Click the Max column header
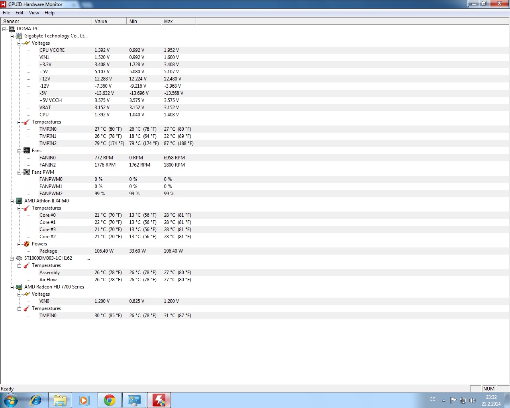Screen dimensions: 510x408 point(178,21)
